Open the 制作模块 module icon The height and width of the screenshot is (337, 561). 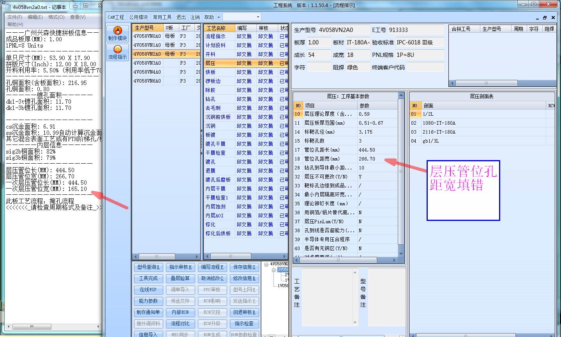tap(117, 34)
